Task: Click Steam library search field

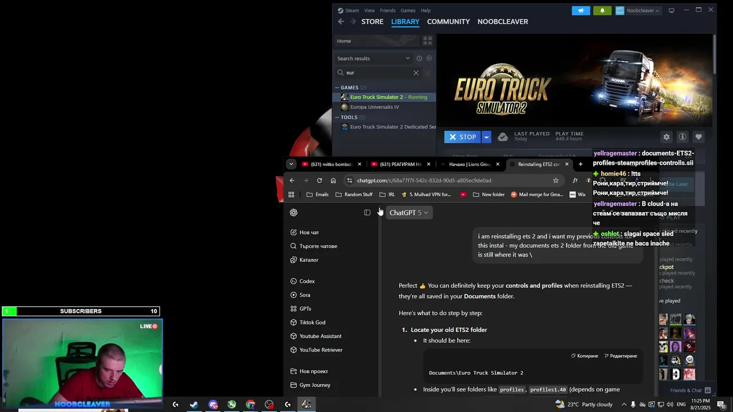Action: coord(379,73)
